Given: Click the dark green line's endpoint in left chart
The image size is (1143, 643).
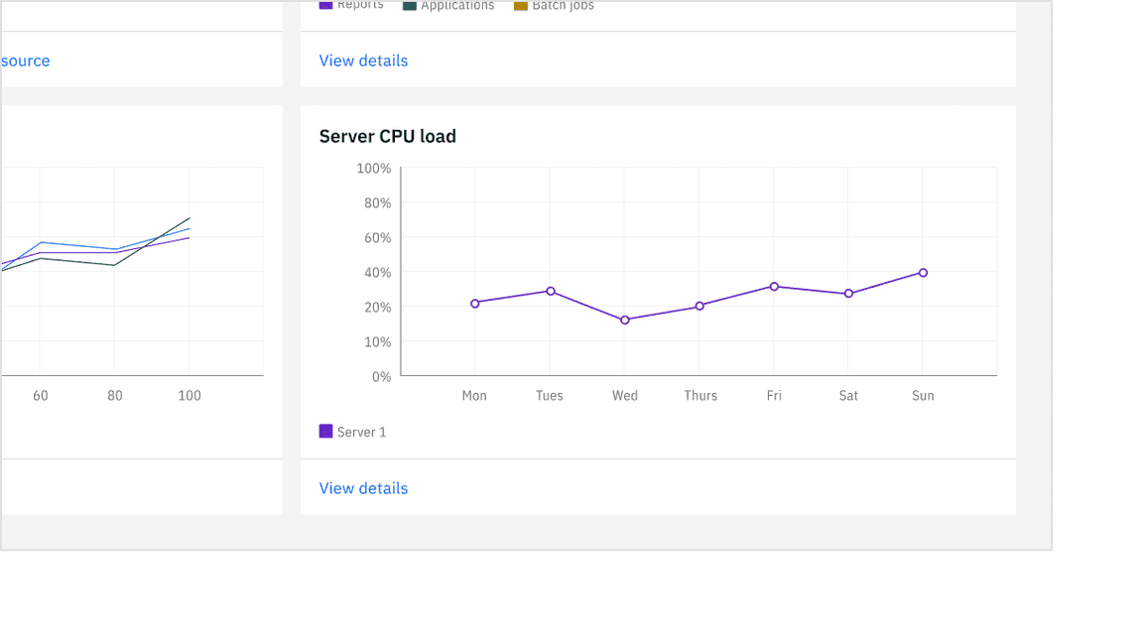Looking at the screenshot, I should point(190,218).
